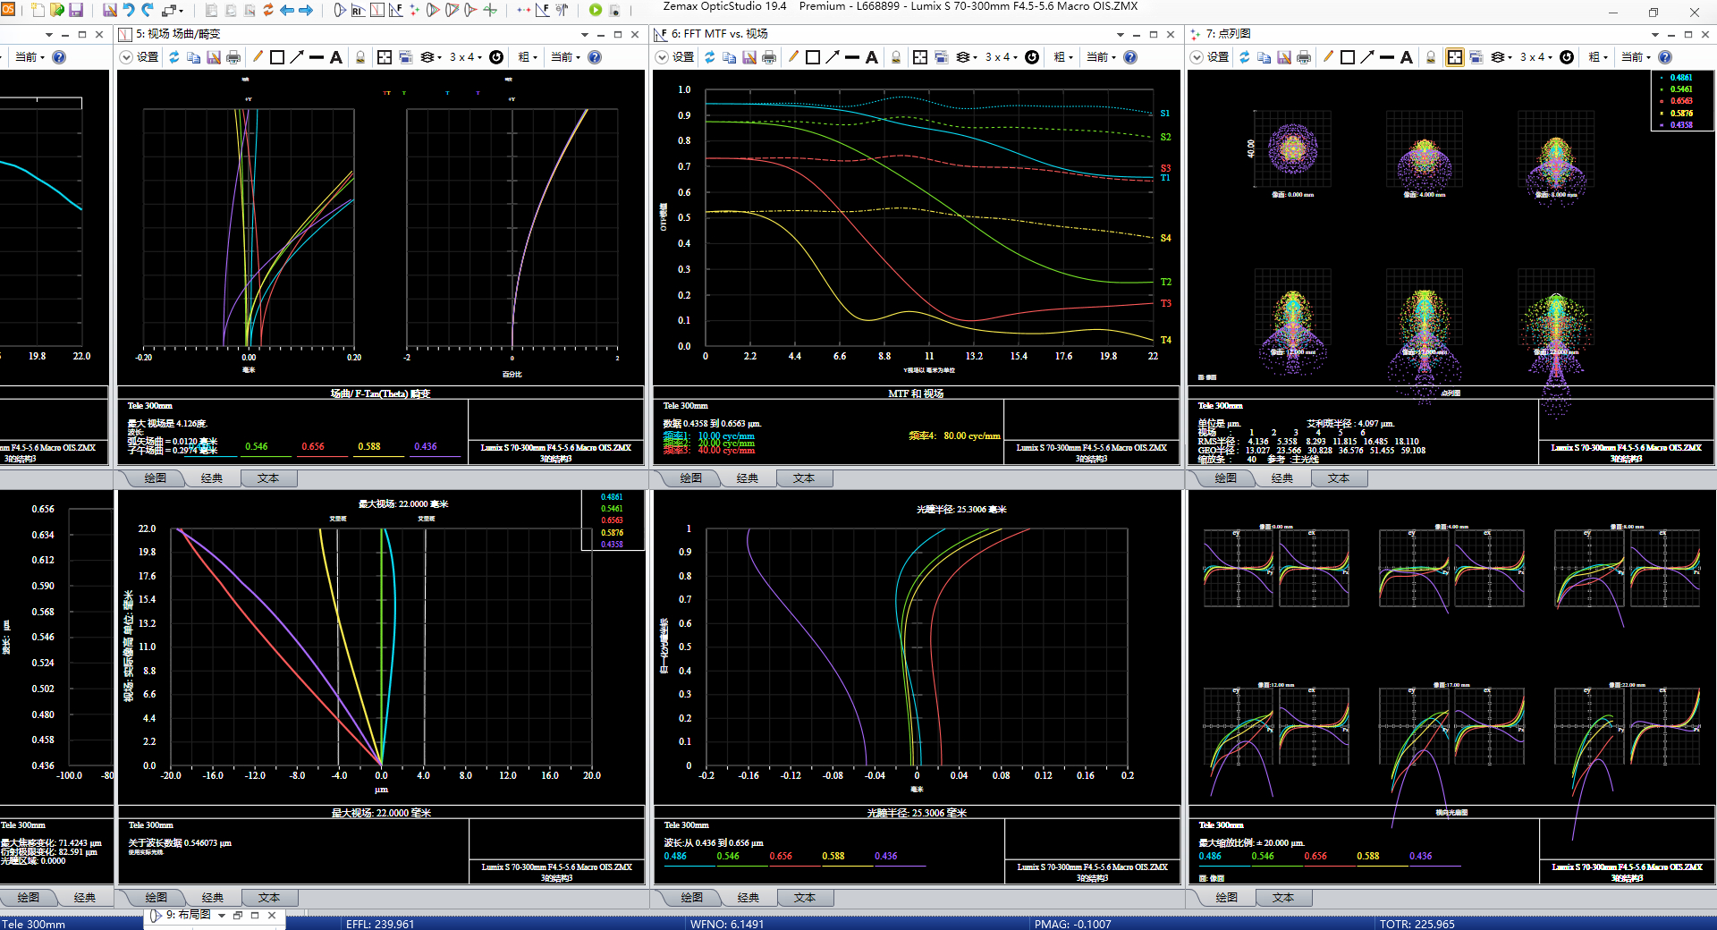Select the pencil annotate tool in window 6

coord(793,57)
